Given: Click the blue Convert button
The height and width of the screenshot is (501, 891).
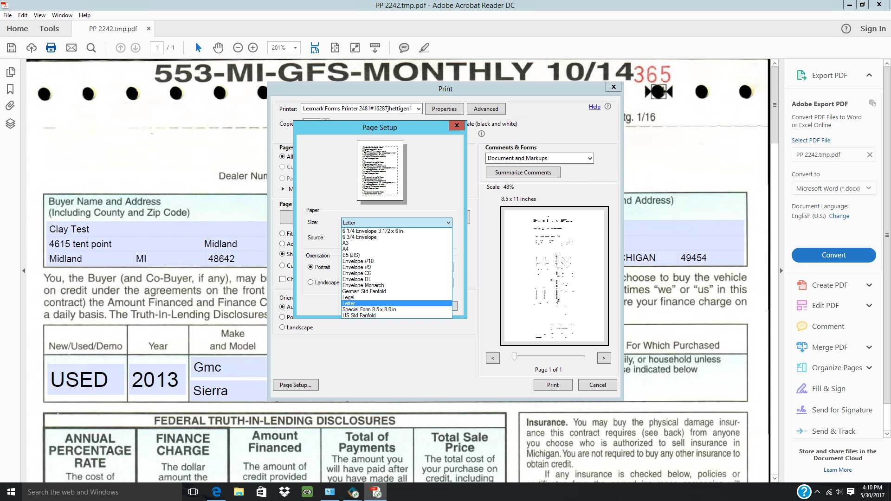Looking at the screenshot, I should (833, 255).
